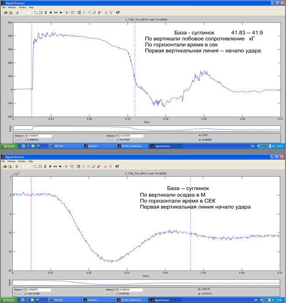Play the signal using top window speaker icon

[x=17, y=13]
